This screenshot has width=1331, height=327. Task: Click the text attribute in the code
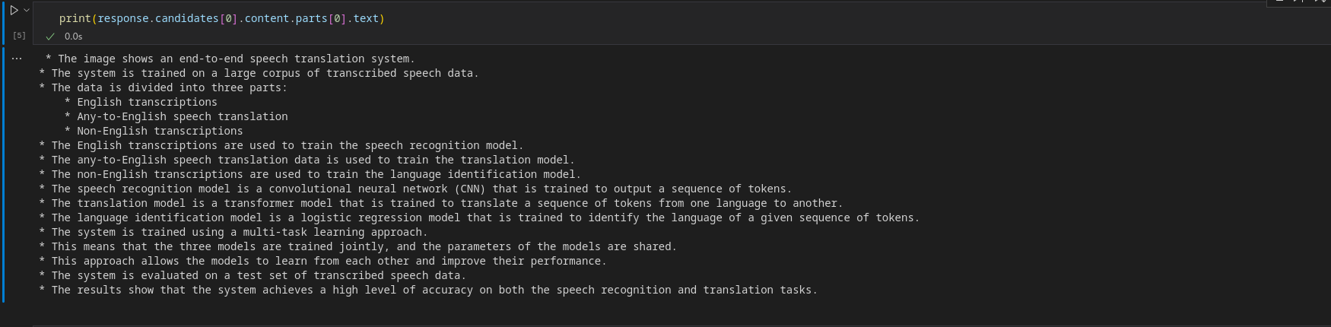pyautogui.click(x=366, y=18)
